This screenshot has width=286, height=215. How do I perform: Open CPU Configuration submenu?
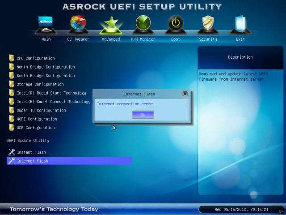(x=36, y=58)
